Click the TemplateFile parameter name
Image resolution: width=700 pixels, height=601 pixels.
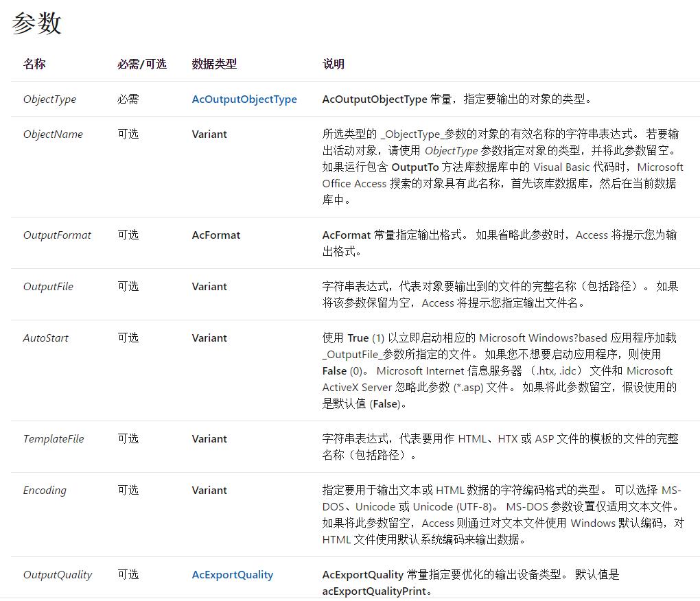pyautogui.click(x=54, y=438)
